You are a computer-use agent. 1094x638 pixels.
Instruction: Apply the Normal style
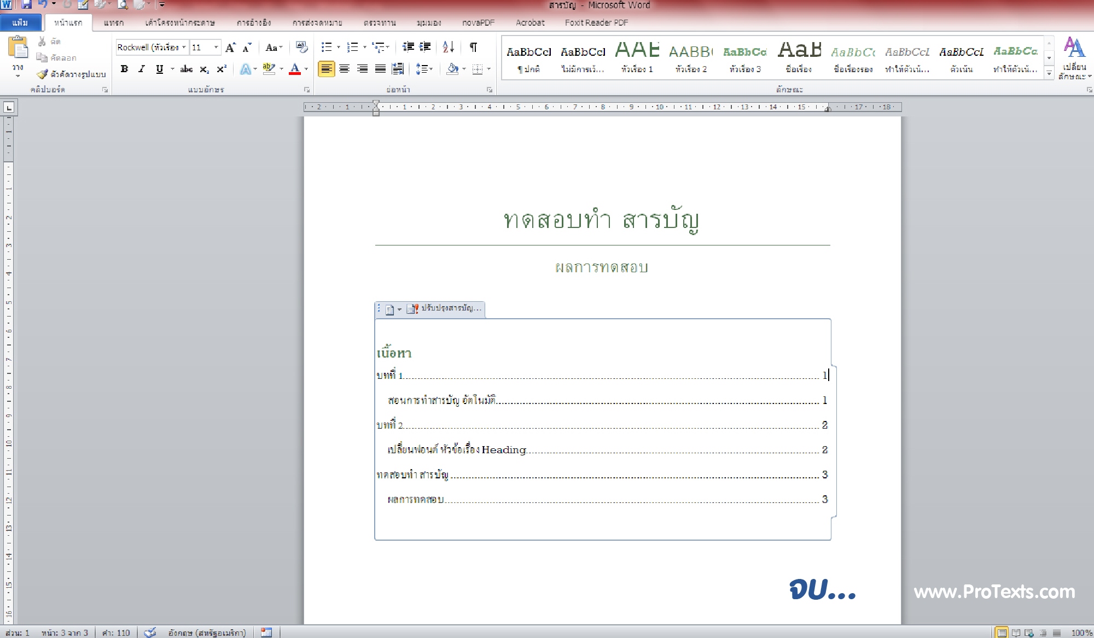pyautogui.click(x=528, y=58)
